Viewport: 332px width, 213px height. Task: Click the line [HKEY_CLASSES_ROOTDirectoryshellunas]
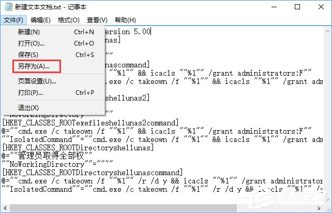78,148
